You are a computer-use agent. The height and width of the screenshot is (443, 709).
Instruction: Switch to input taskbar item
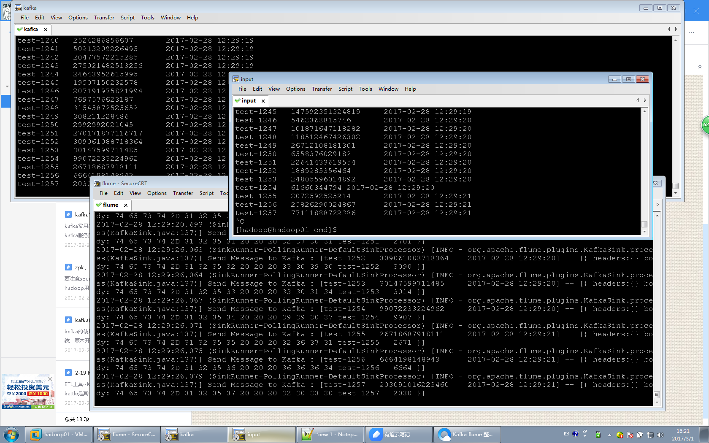coord(262,434)
